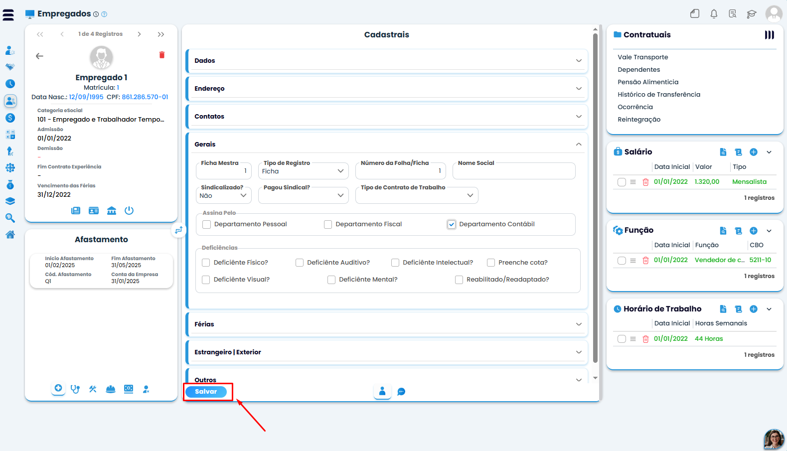Screen dimensions: 787x451
Task: Tick Reabilitado/Readaptado? checkbox
Action: 459,280
